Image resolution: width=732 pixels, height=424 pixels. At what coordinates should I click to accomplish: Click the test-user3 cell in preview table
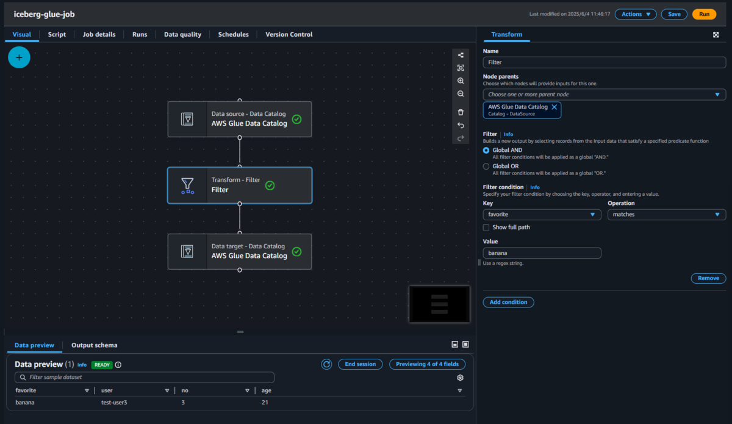click(x=114, y=403)
